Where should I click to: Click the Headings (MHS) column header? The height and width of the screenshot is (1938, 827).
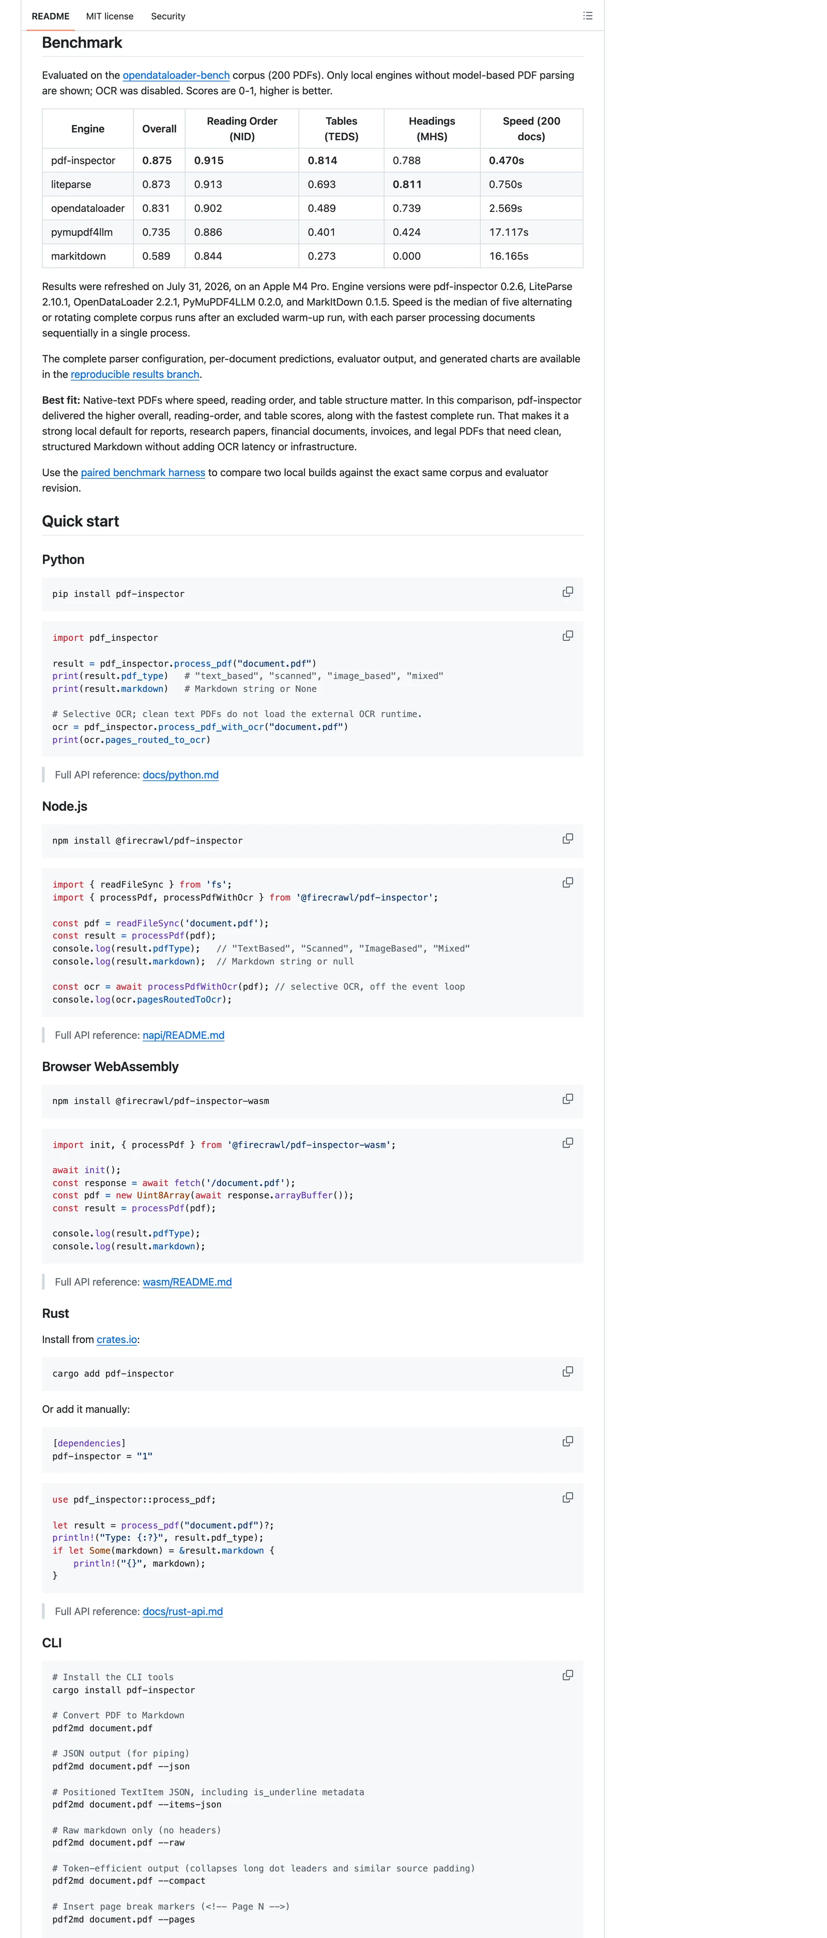click(x=432, y=129)
